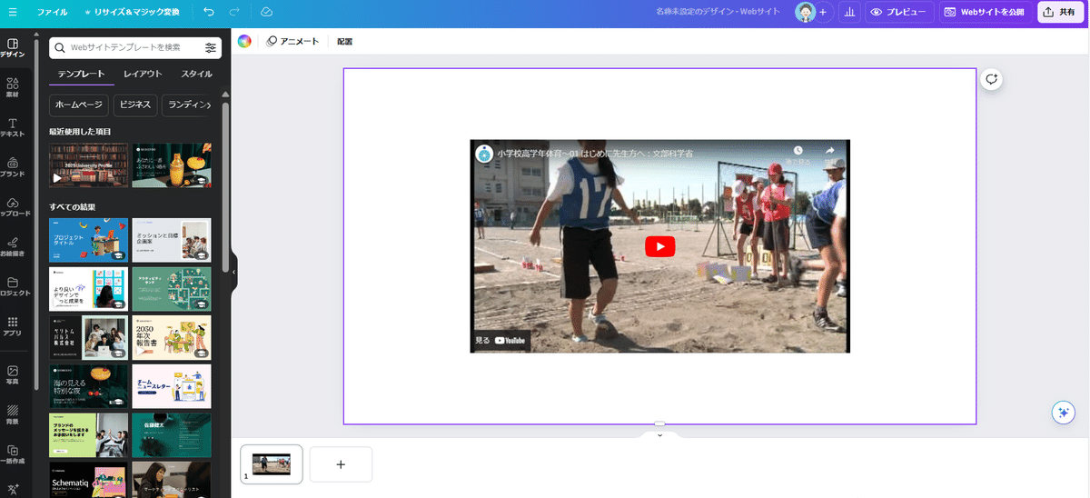Open the アプリ apps panel

pyautogui.click(x=13, y=326)
